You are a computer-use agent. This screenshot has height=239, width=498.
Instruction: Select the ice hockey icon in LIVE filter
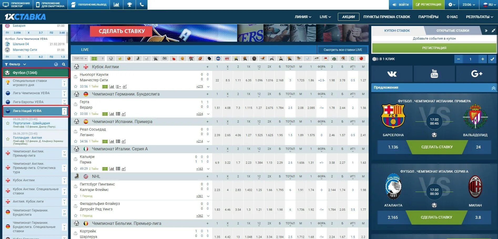138,59
